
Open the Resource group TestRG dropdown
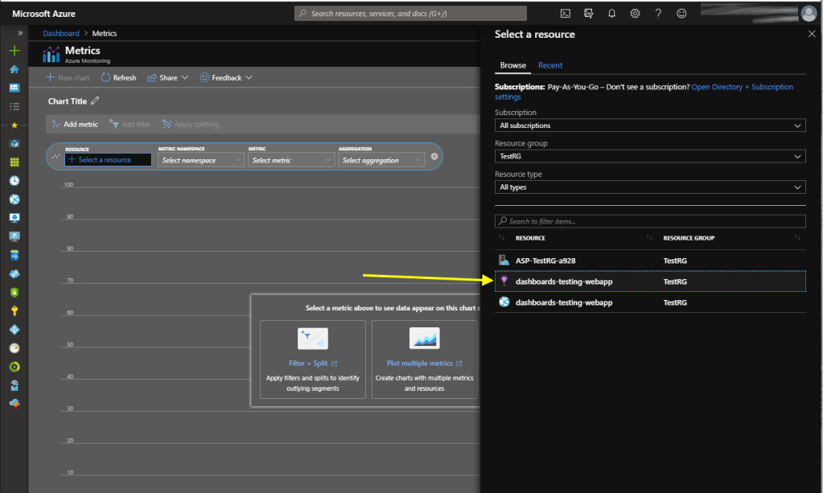pos(649,156)
